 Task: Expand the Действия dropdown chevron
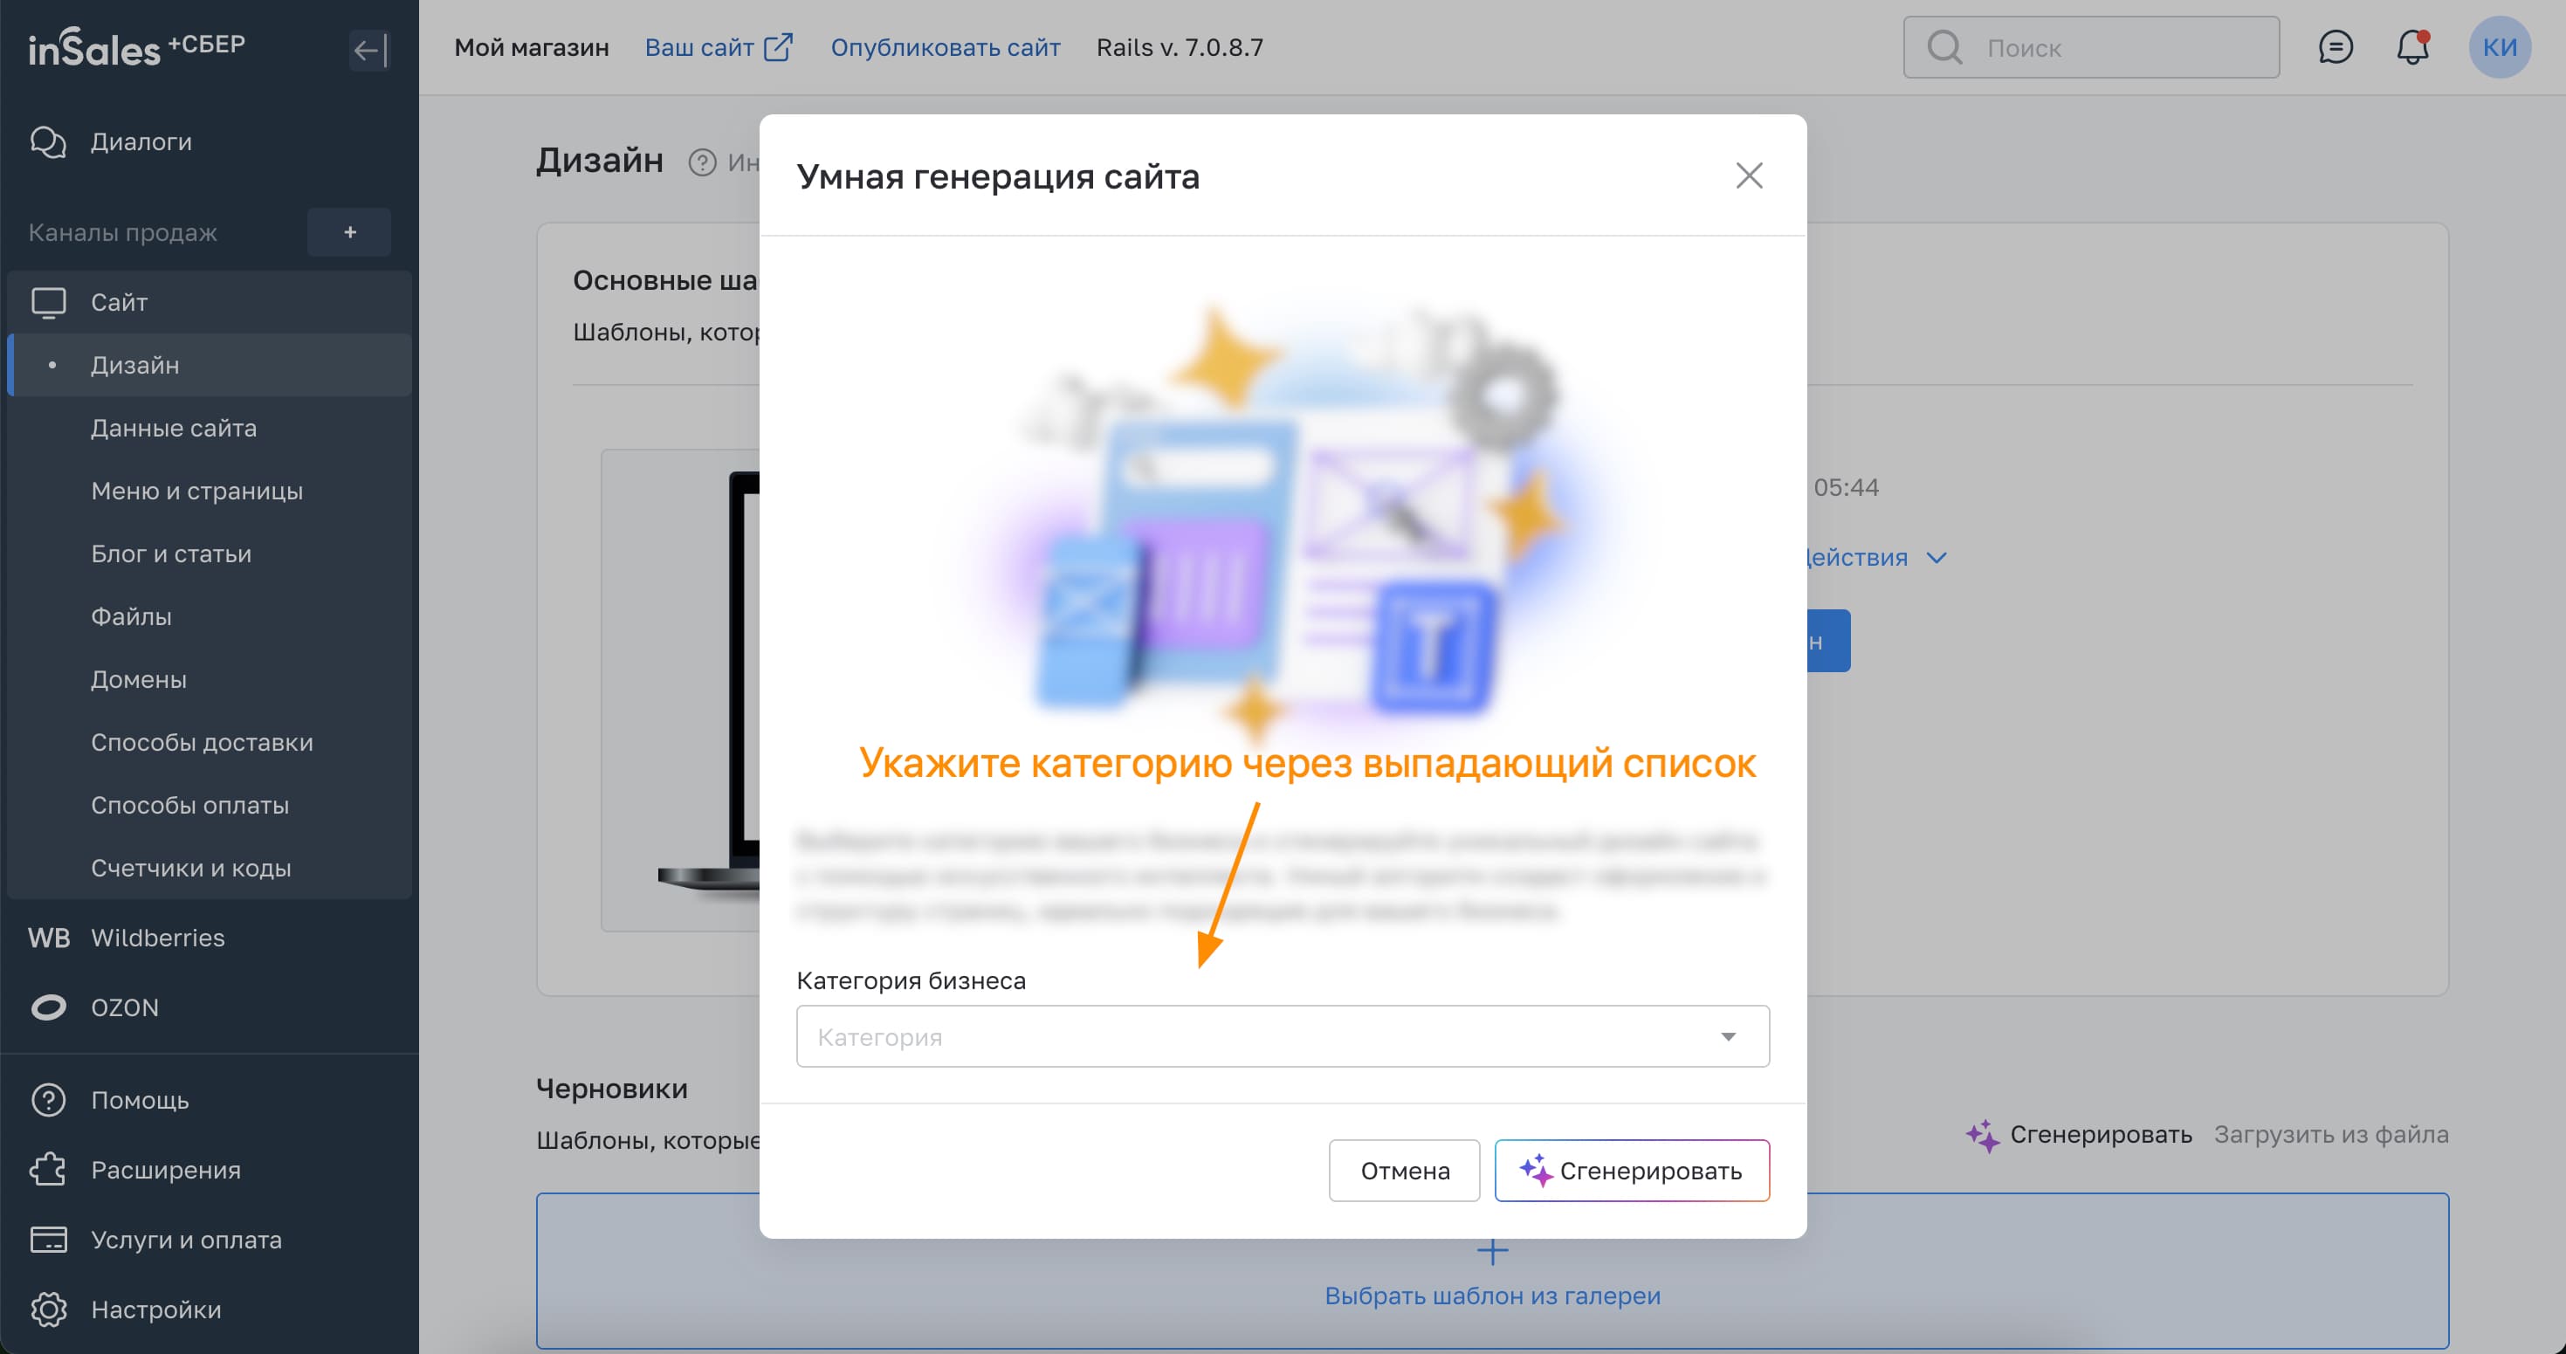pos(1937,558)
